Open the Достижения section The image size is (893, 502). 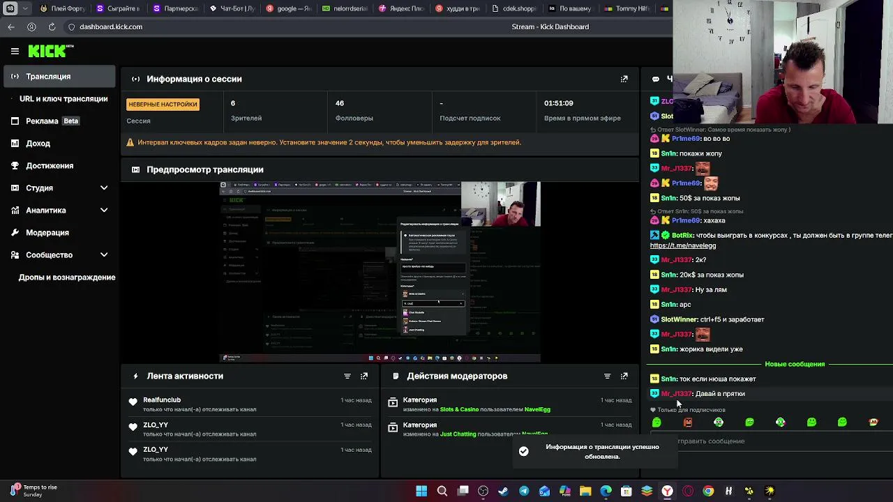point(49,165)
